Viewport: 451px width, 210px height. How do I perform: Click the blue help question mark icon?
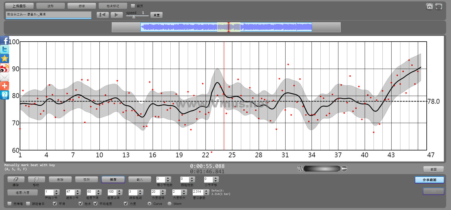(x=5, y=95)
